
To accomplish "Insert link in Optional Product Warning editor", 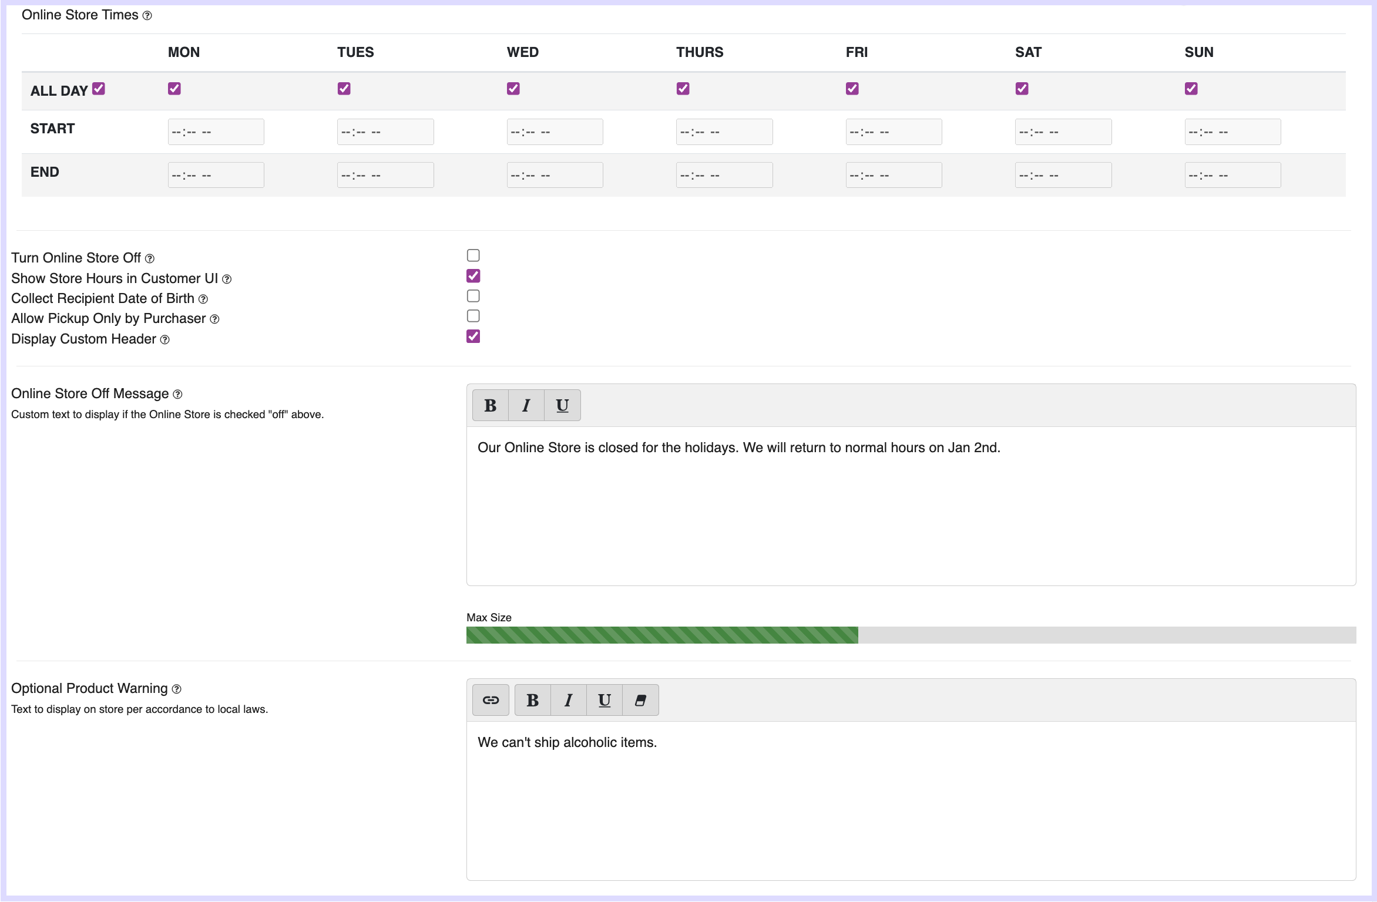I will point(491,700).
